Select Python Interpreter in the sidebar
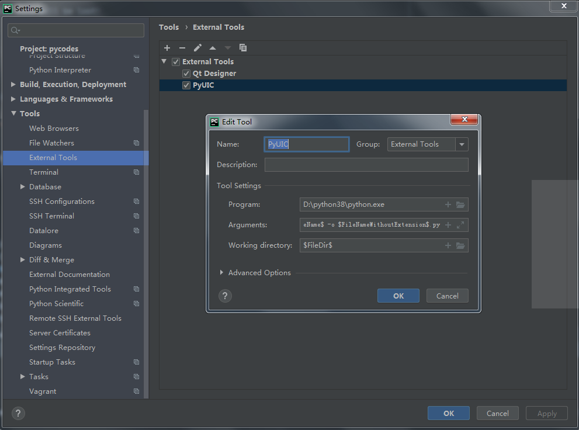 (58, 70)
